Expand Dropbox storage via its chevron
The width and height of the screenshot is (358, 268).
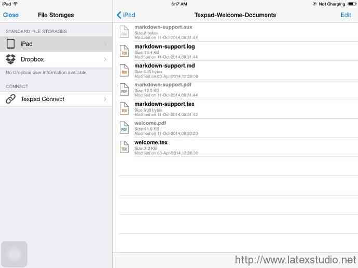coord(105,59)
